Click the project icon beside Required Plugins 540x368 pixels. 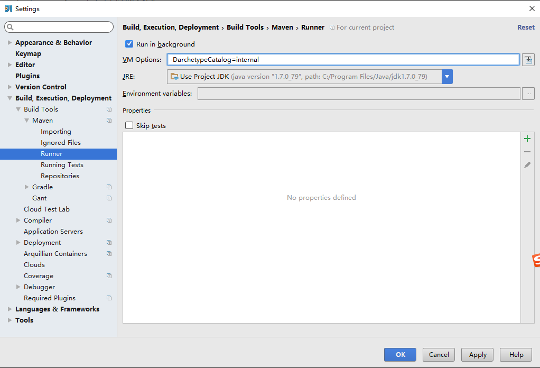109,298
